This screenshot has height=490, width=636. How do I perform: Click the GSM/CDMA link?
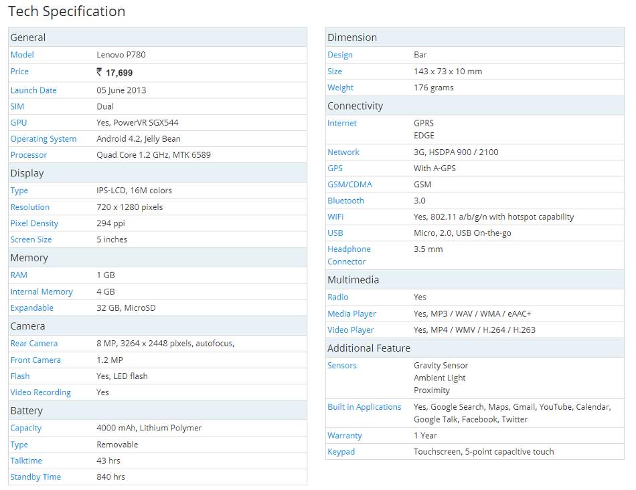pos(349,185)
